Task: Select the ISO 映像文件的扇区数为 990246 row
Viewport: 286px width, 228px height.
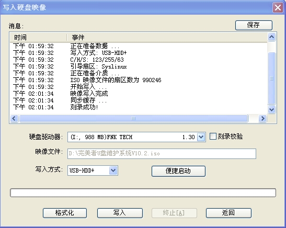Action: (x=139, y=80)
